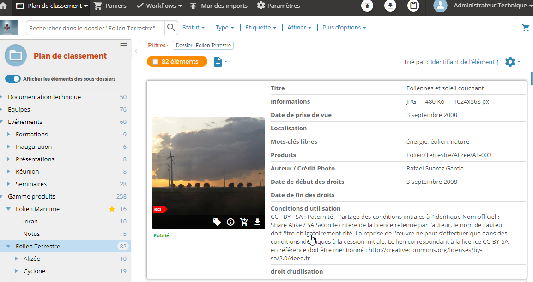Expand the Inauguration folder arrow

tap(8, 147)
